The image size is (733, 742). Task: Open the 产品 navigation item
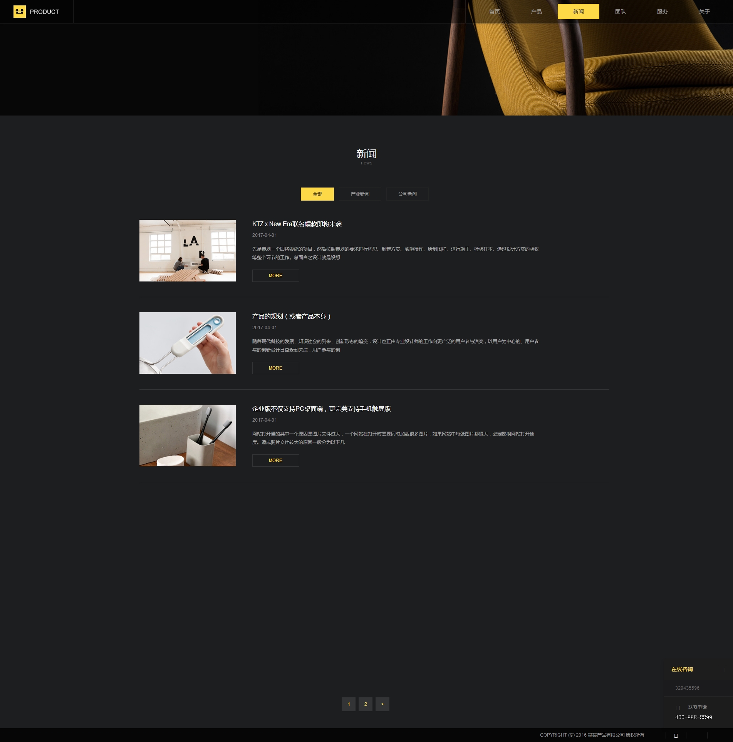tap(536, 12)
